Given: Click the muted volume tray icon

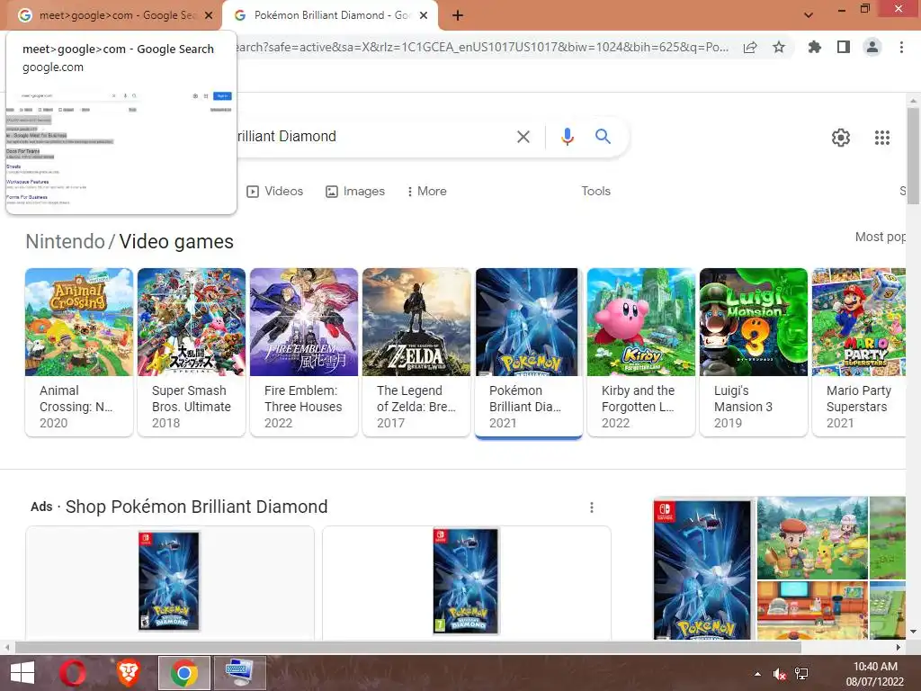Looking at the screenshot, I should click(x=780, y=674).
